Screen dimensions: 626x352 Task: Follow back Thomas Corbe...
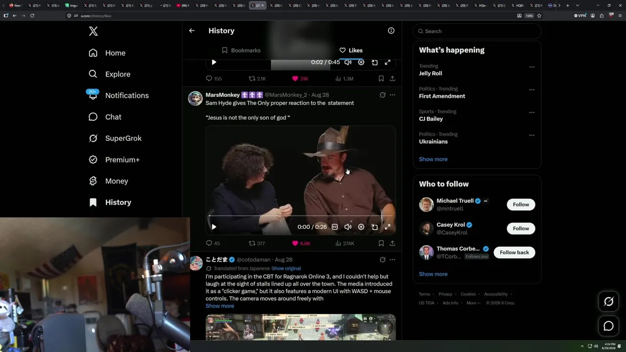pos(514,253)
